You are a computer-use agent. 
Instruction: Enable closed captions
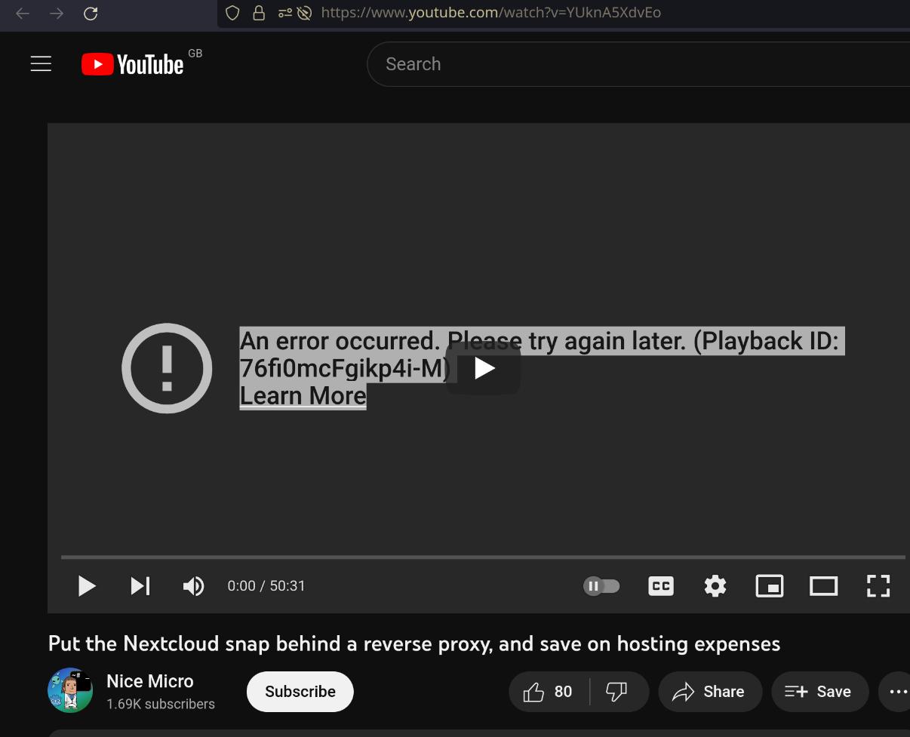(x=660, y=586)
